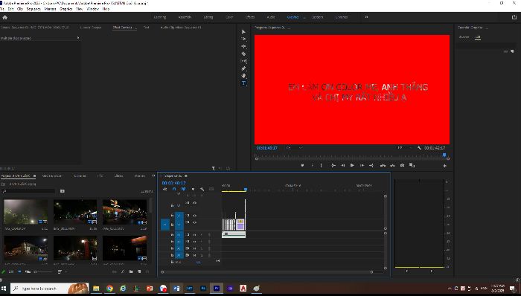Open the playback resolution dropdown
The height and width of the screenshot is (296, 521).
[x=405, y=148]
